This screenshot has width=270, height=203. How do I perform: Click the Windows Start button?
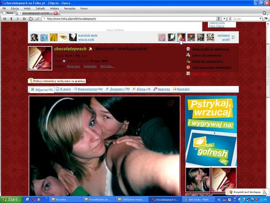[x=11, y=200]
